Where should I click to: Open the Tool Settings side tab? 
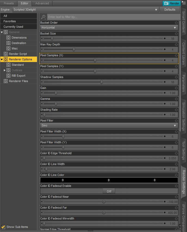(x=183, y=150)
